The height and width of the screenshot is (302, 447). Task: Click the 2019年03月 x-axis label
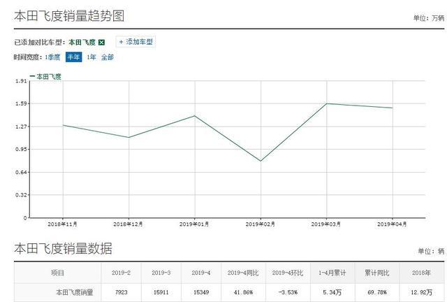[326, 224]
